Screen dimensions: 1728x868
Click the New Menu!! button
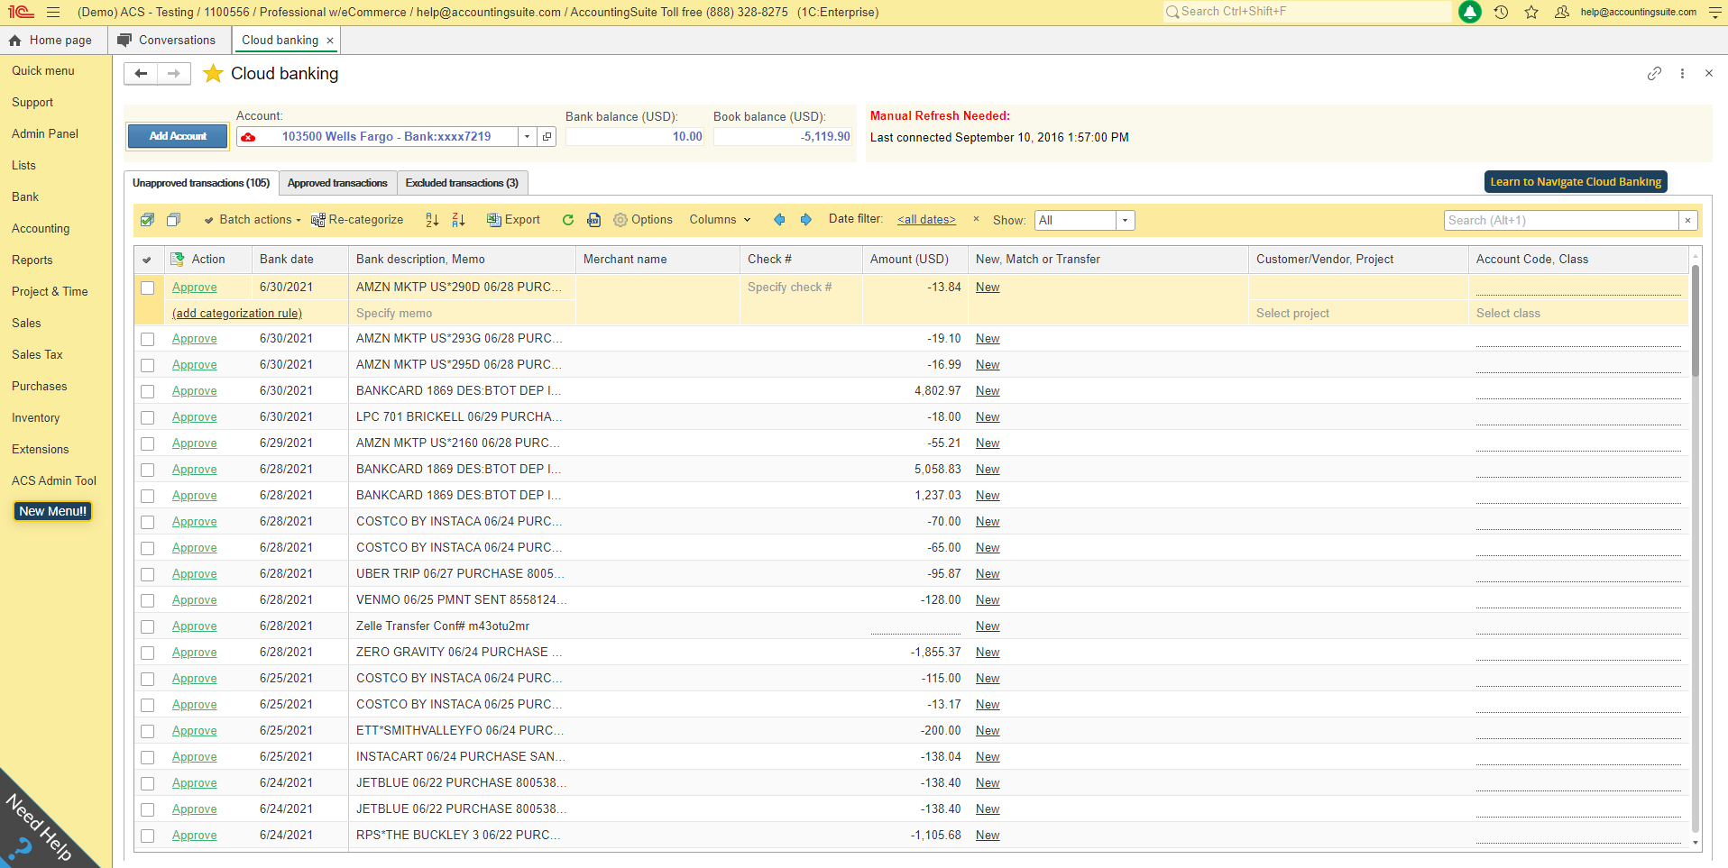(x=53, y=511)
